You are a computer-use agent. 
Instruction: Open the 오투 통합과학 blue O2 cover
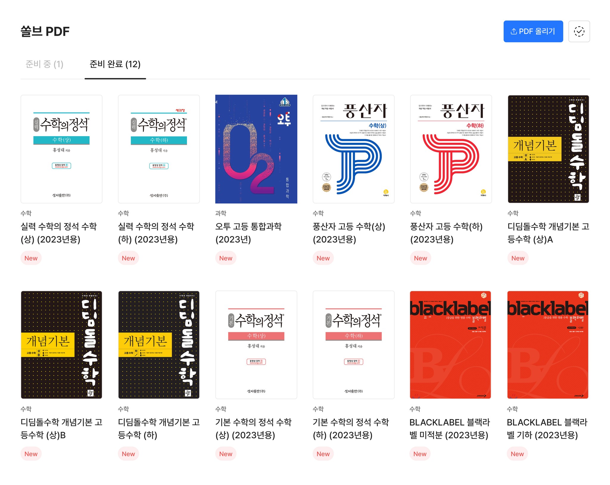(256, 149)
